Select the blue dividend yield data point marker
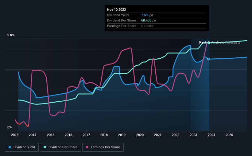This screenshot has height=156, width=252. [209, 59]
